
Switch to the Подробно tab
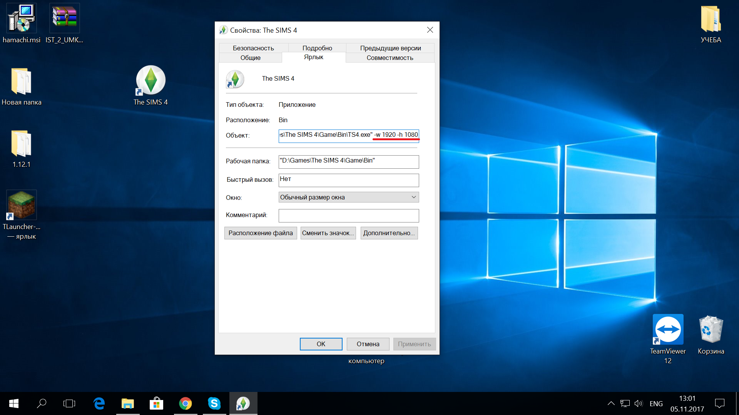[x=317, y=48]
